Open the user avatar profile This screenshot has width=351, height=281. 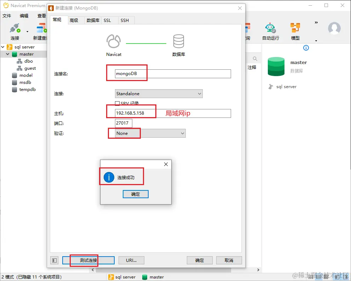pos(334,28)
